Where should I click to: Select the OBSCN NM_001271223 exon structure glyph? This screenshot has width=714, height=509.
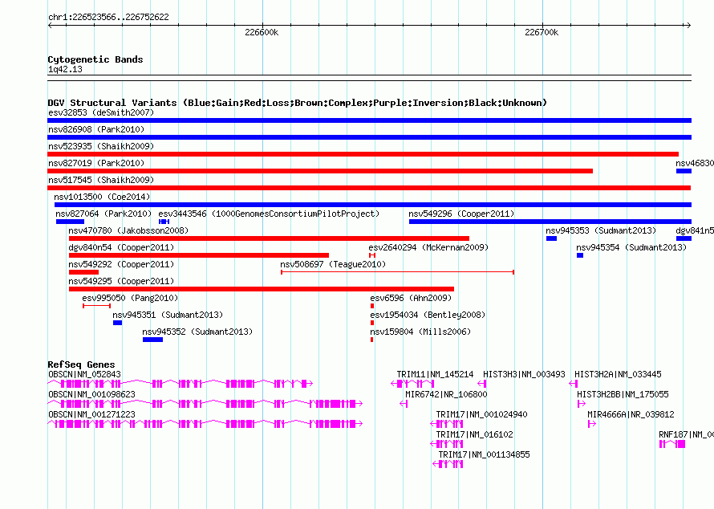(205, 424)
